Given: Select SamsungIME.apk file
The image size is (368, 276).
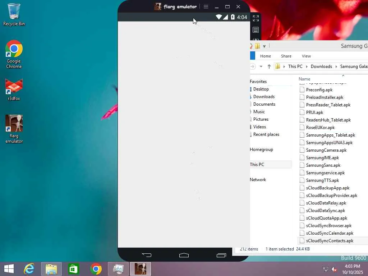Looking at the screenshot, I should (x=322, y=158).
